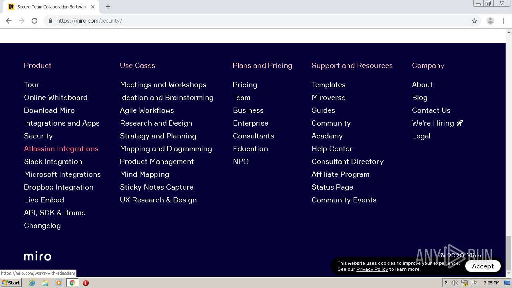
Task: Open API, SDK & iframe link
Action: 55,213
